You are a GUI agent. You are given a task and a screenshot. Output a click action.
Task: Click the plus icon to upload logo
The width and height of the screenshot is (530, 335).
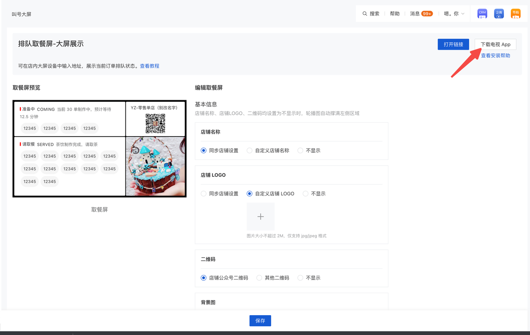click(260, 217)
